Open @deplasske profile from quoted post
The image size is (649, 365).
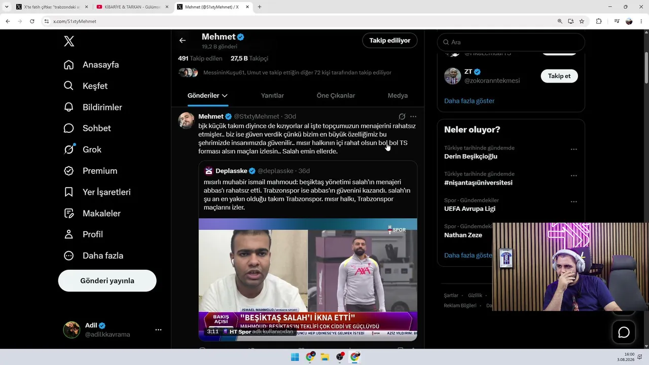(276, 171)
